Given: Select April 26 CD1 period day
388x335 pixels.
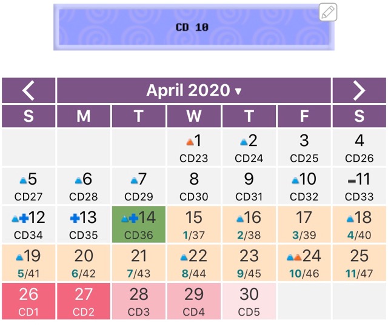Looking at the screenshot, I should click(28, 301).
